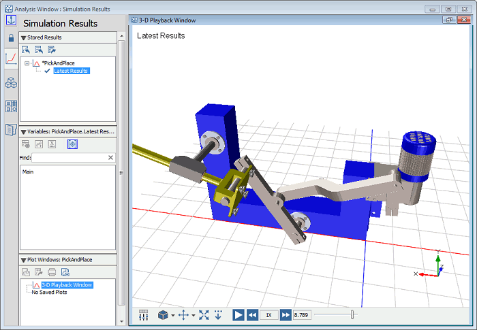477x330 pixels.
Task: Click the fit-to-view expand arrows icon
Action: 204,315
